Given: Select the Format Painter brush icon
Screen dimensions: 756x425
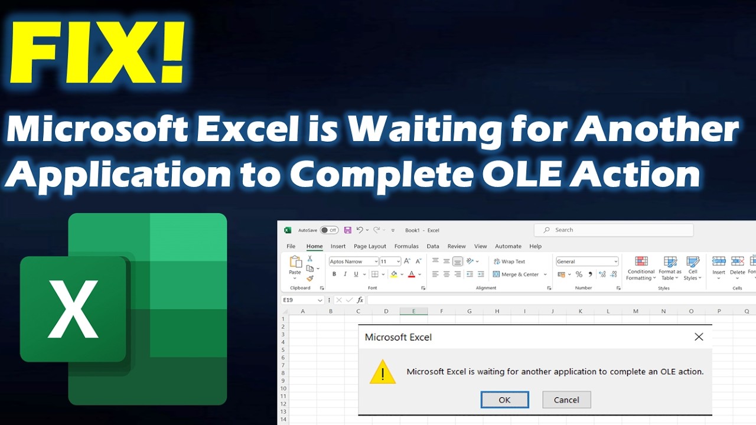Looking at the screenshot, I should (x=309, y=278).
